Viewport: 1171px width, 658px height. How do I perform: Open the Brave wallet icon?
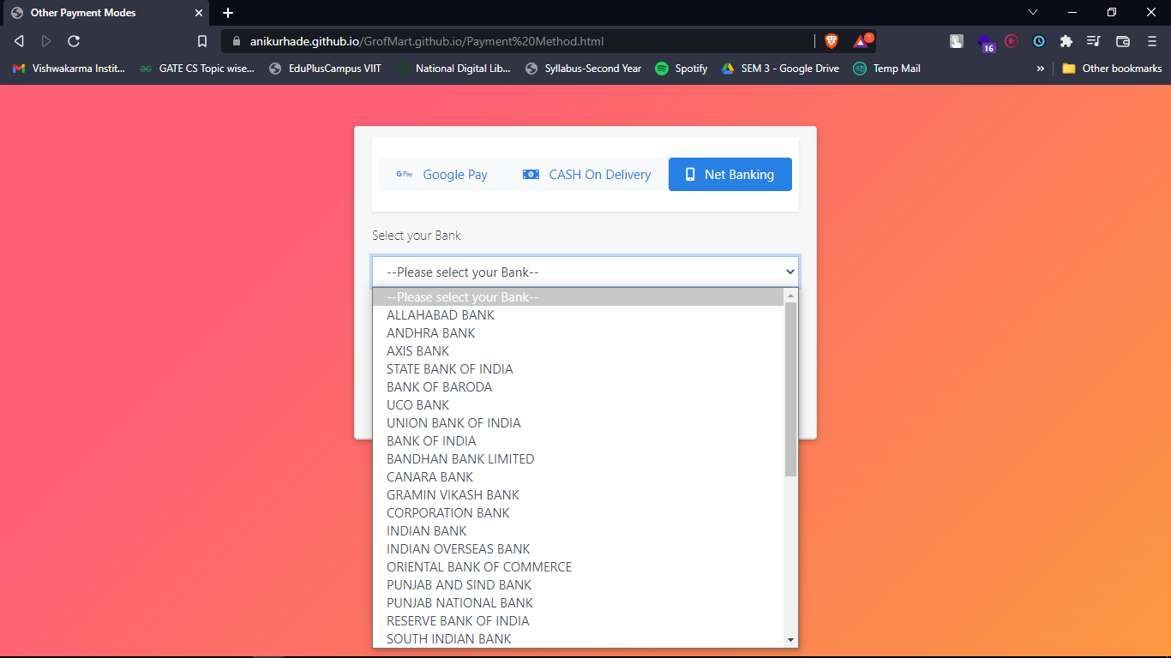click(1123, 41)
